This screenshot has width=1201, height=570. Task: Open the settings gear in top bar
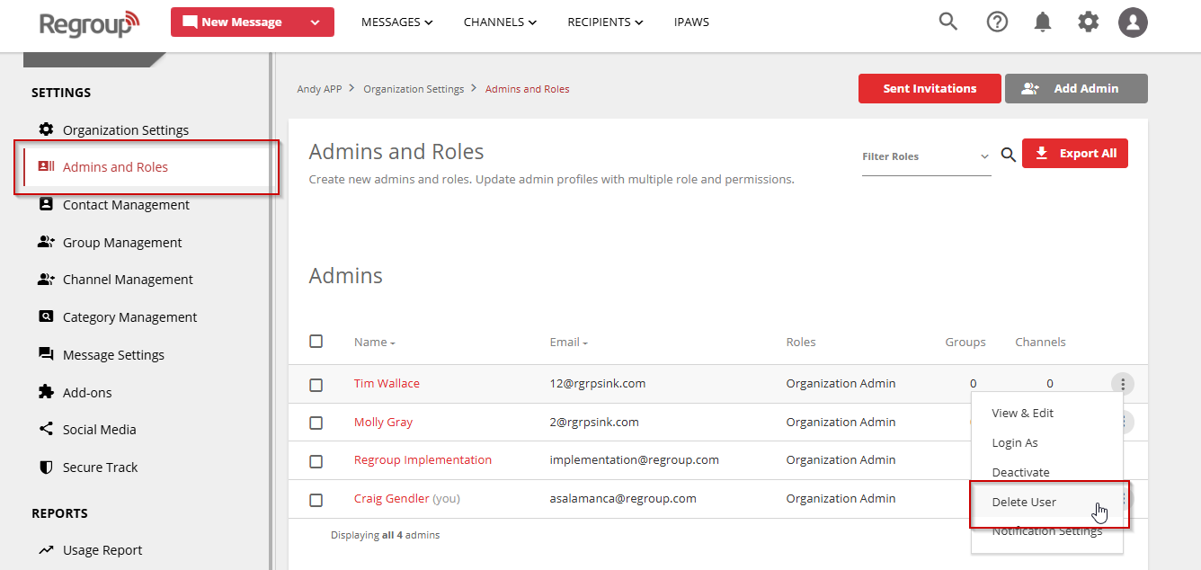pyautogui.click(x=1089, y=22)
